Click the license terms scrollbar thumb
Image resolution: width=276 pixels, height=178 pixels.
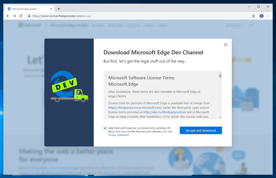(x=220, y=76)
